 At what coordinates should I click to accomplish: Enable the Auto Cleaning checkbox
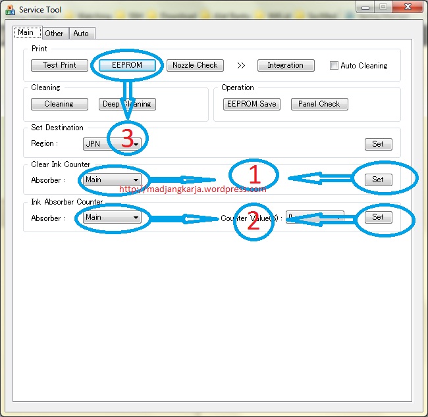(334, 66)
